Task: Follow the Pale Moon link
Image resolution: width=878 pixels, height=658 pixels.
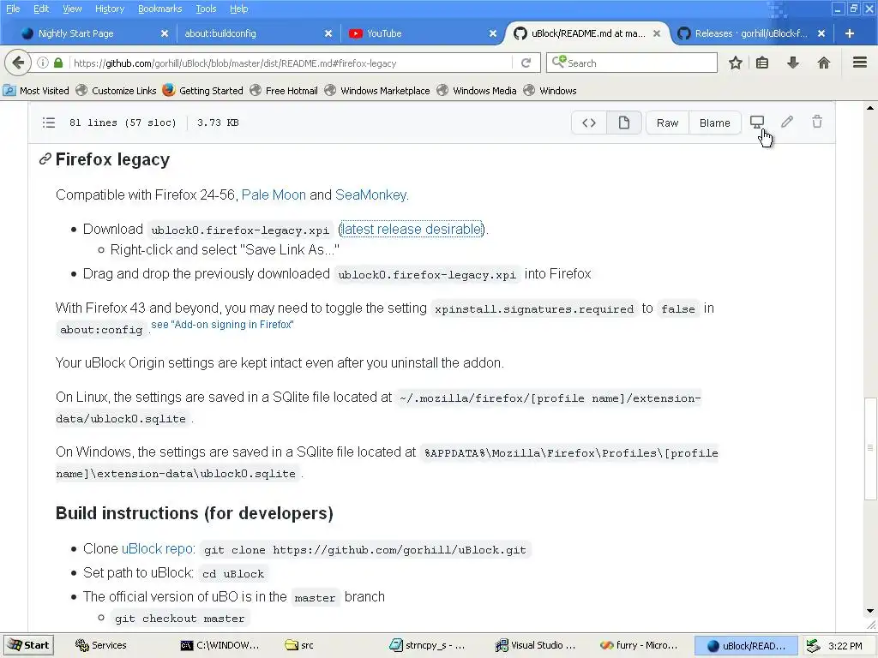Action: coord(274,194)
